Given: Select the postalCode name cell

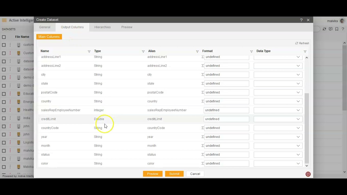Looking at the screenshot, I should [49, 92].
